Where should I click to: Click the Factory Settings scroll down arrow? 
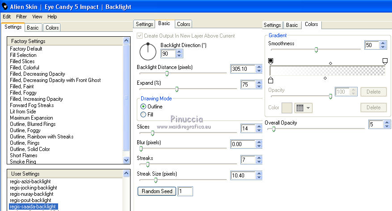coord(126,160)
